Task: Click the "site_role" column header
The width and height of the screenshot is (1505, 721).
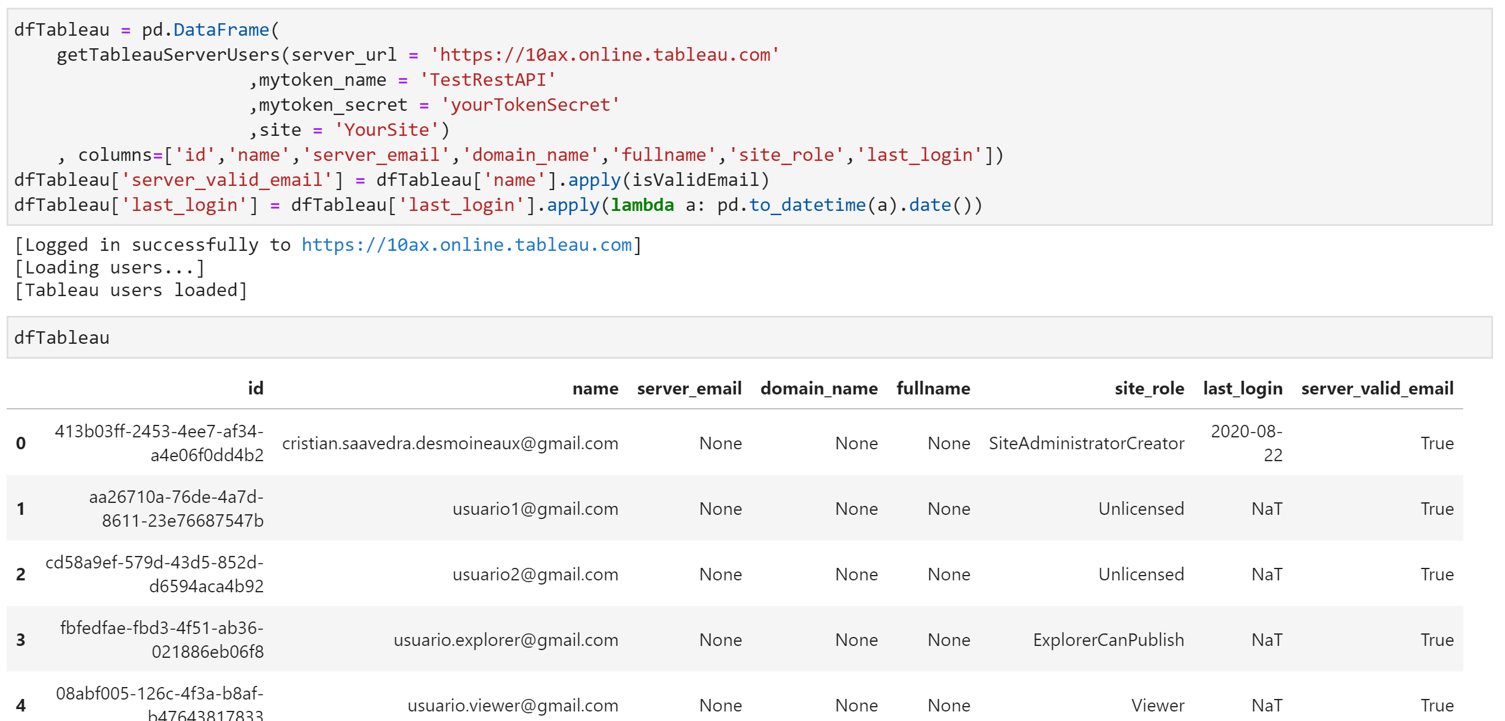Action: point(1150,389)
